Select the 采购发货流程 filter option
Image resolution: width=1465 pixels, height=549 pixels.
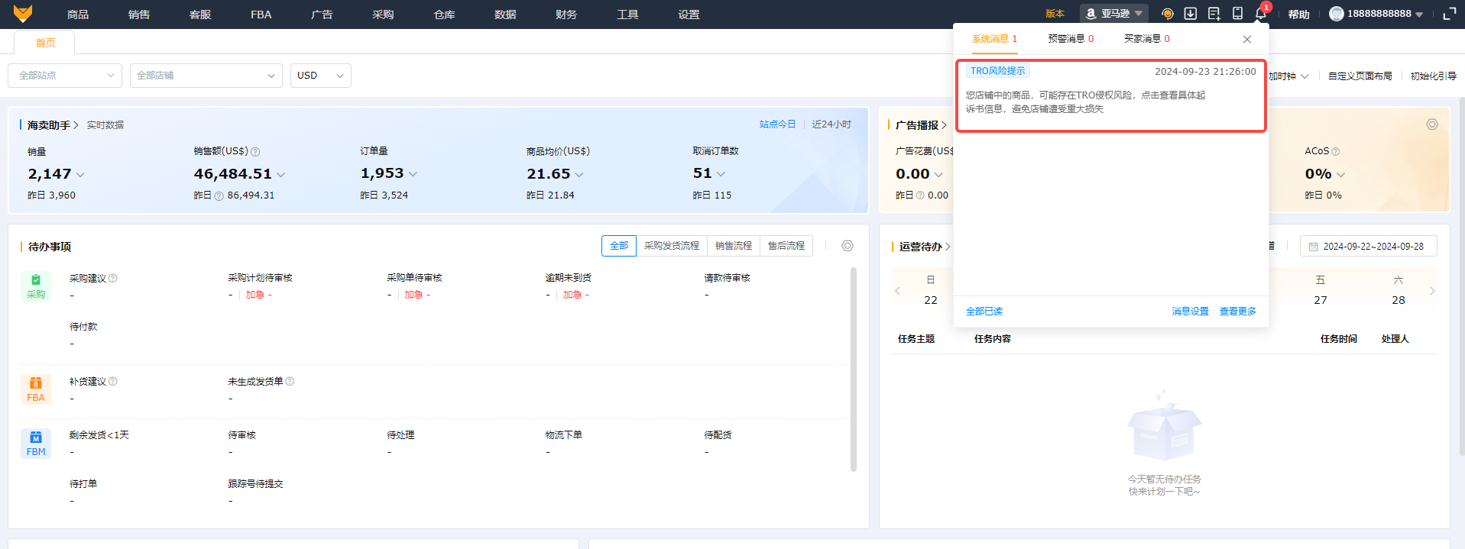coord(671,246)
